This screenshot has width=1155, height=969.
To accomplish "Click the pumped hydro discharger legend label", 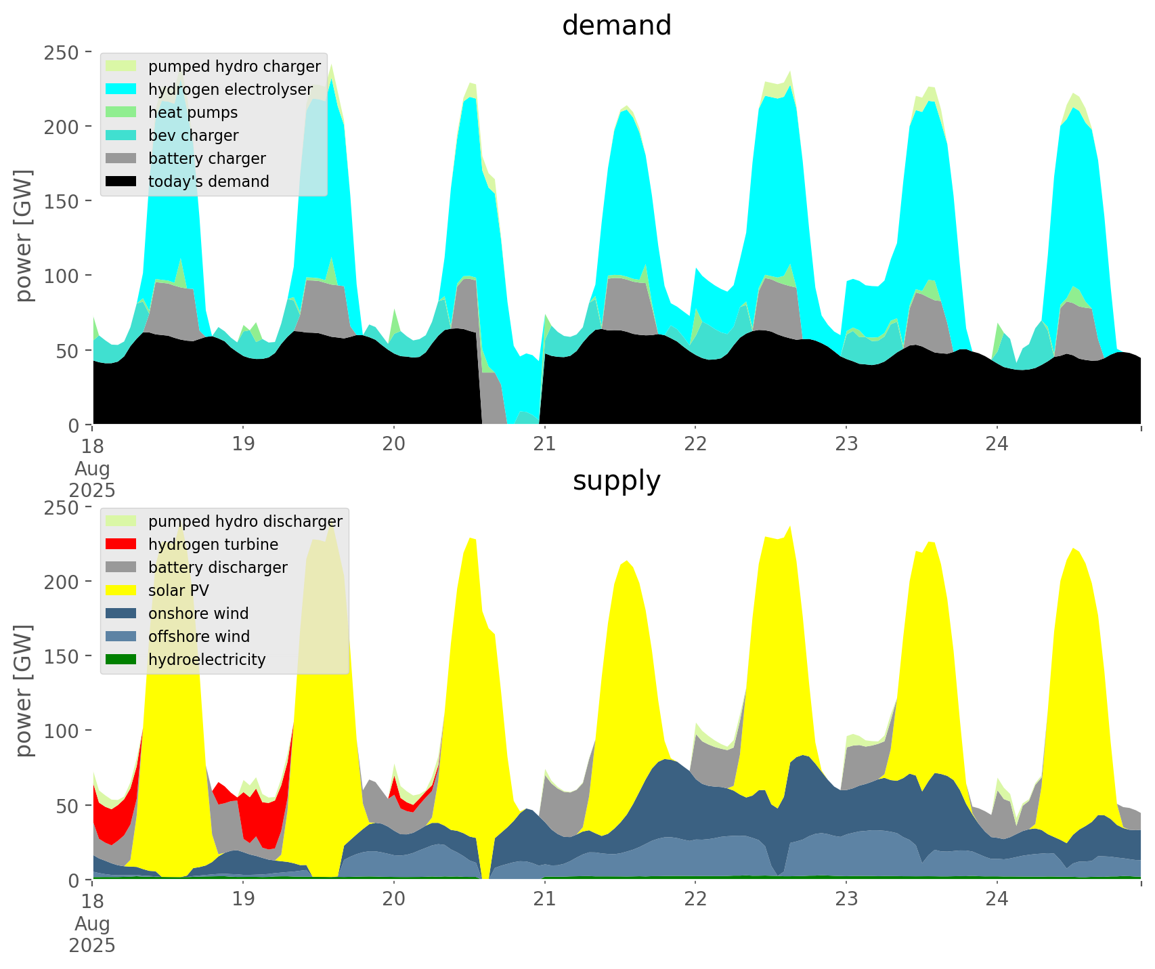I will 245,521.
